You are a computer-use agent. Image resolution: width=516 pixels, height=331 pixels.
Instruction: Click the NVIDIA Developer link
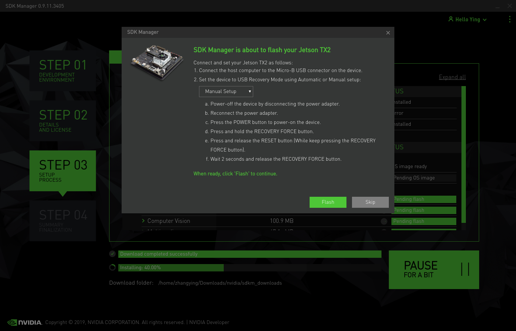209,323
